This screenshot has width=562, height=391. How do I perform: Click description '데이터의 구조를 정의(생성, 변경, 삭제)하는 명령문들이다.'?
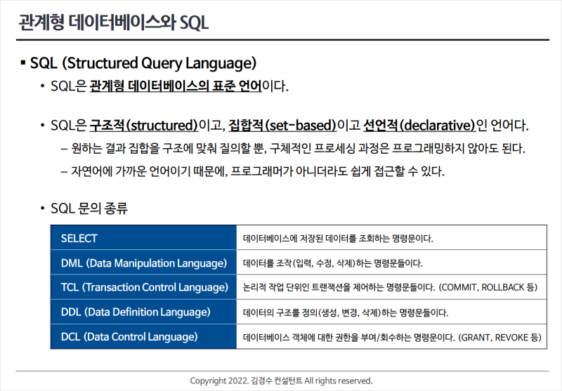click(x=346, y=312)
